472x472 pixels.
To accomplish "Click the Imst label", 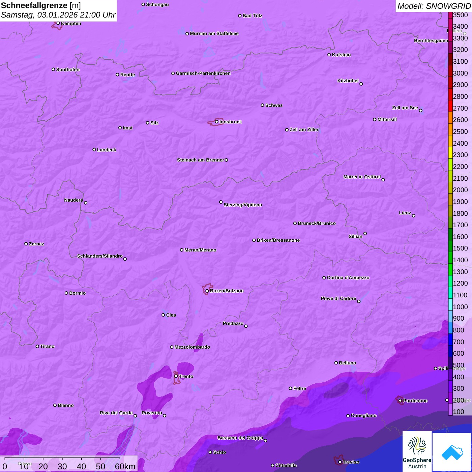I will tap(127, 128).
